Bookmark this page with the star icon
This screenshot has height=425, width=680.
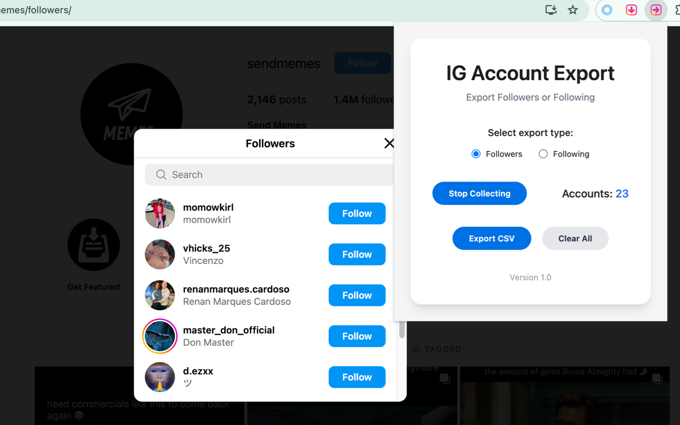click(x=573, y=10)
